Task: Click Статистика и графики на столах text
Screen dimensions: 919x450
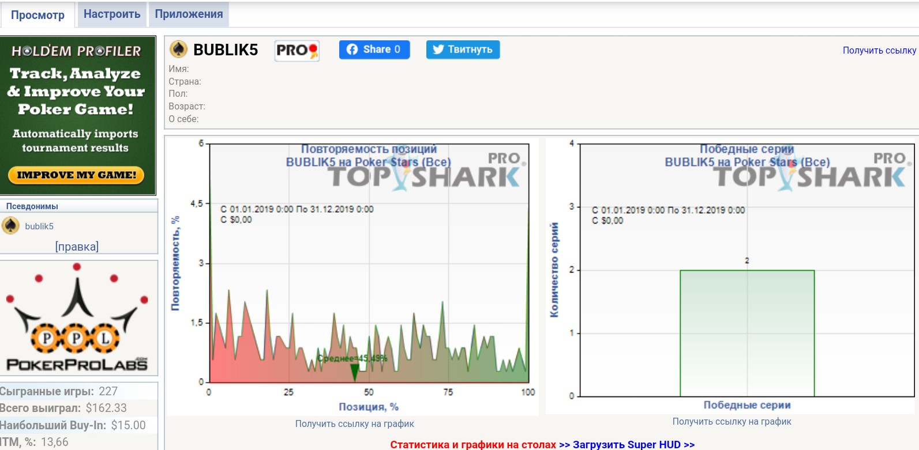Action: point(473,444)
